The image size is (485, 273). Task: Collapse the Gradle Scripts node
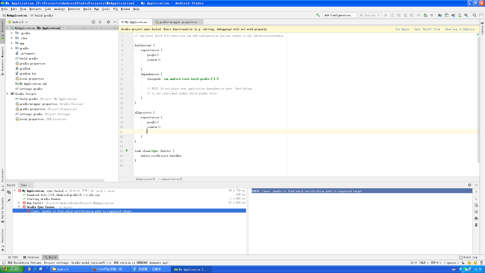point(7,94)
